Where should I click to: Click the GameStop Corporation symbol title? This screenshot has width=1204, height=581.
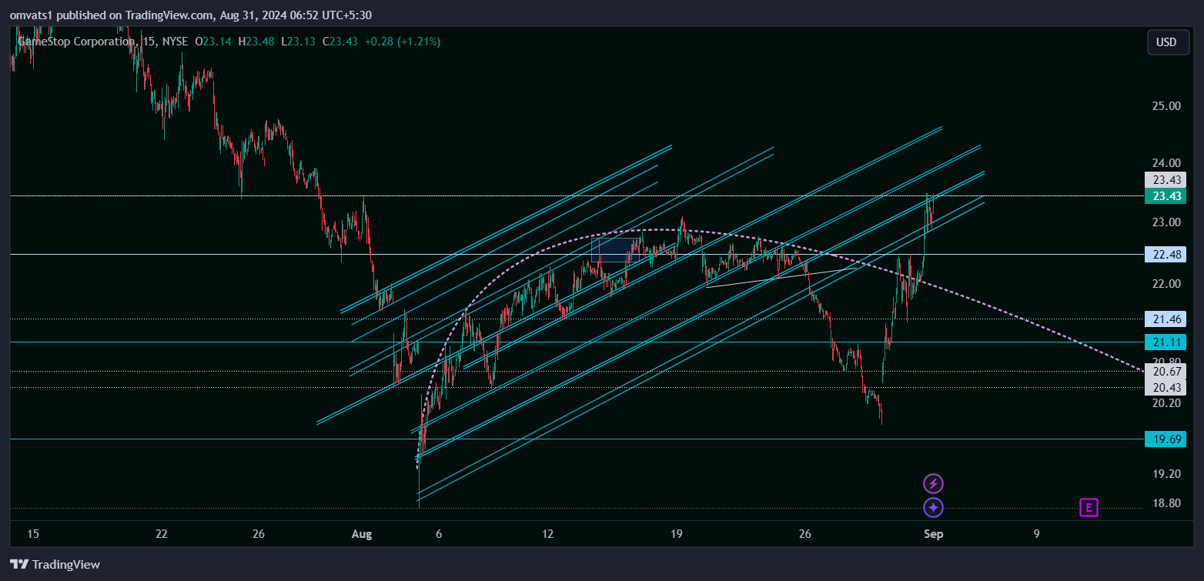[77, 42]
